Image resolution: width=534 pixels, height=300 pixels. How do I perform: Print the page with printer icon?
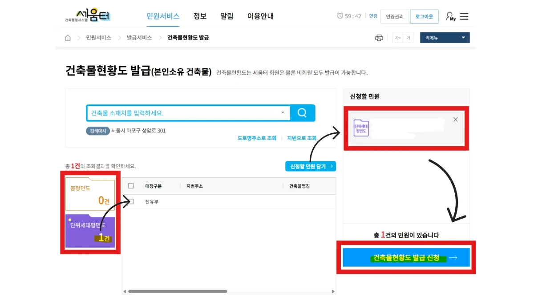379,38
